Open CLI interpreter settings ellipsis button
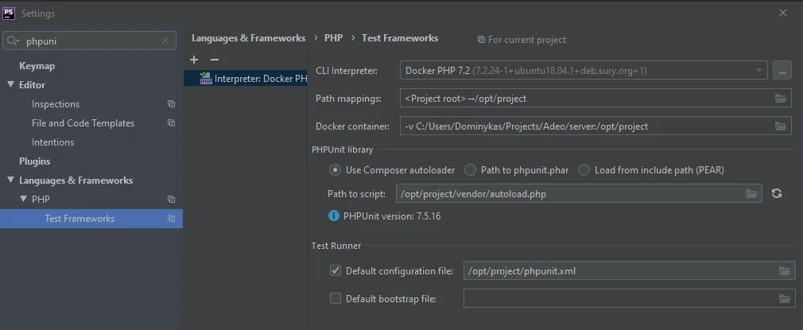The height and width of the screenshot is (330, 803). (x=782, y=71)
